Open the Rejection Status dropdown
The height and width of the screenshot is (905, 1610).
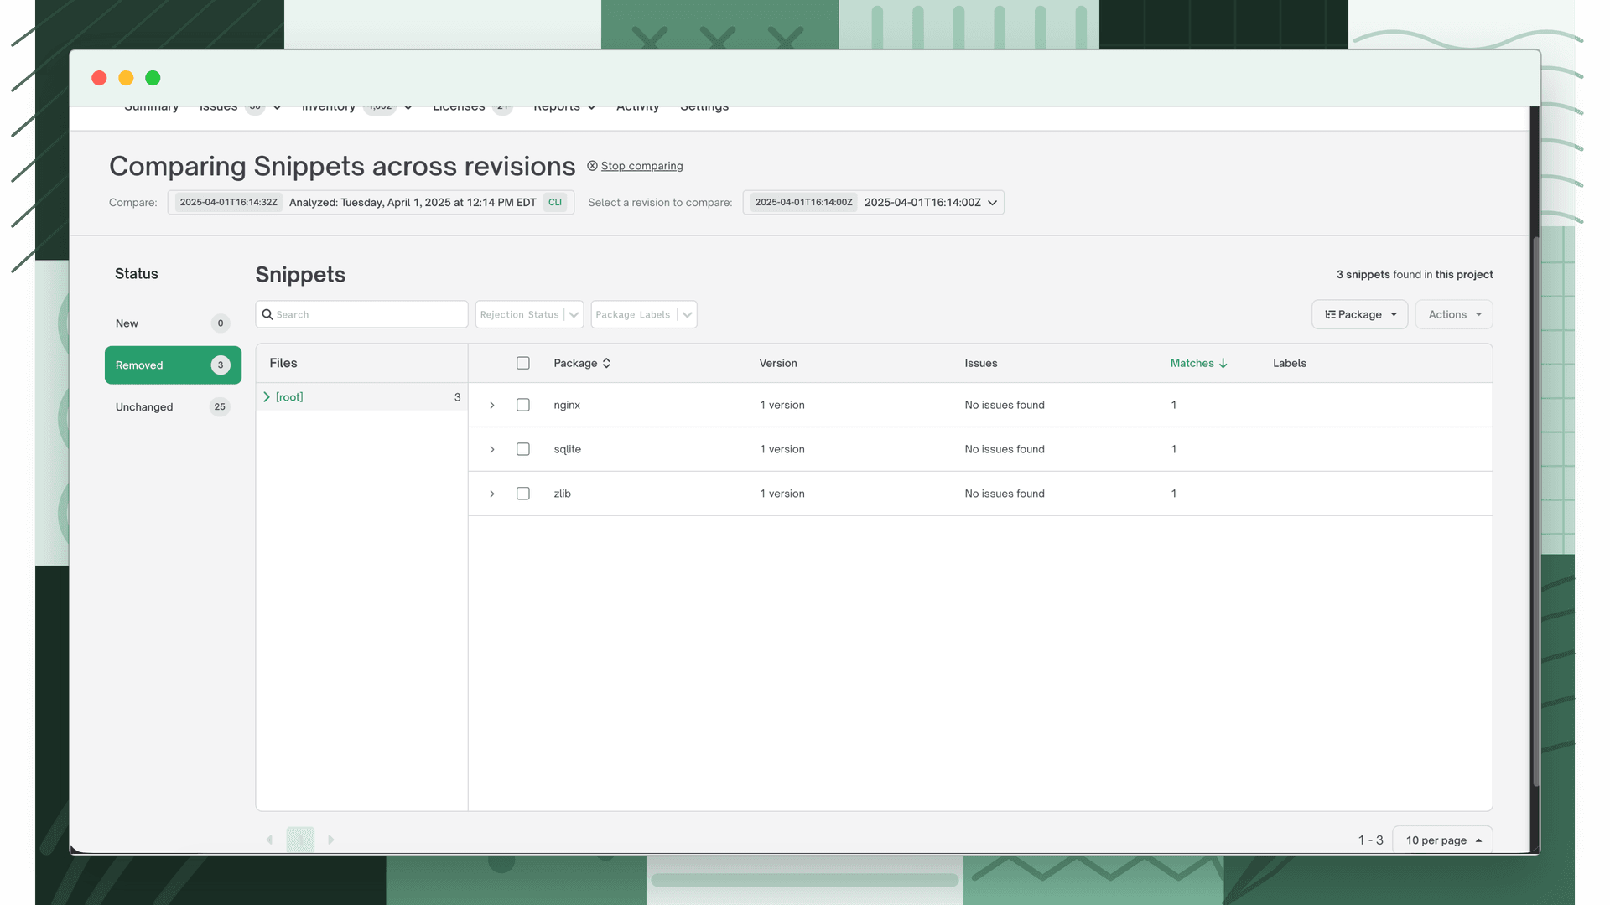tap(529, 314)
